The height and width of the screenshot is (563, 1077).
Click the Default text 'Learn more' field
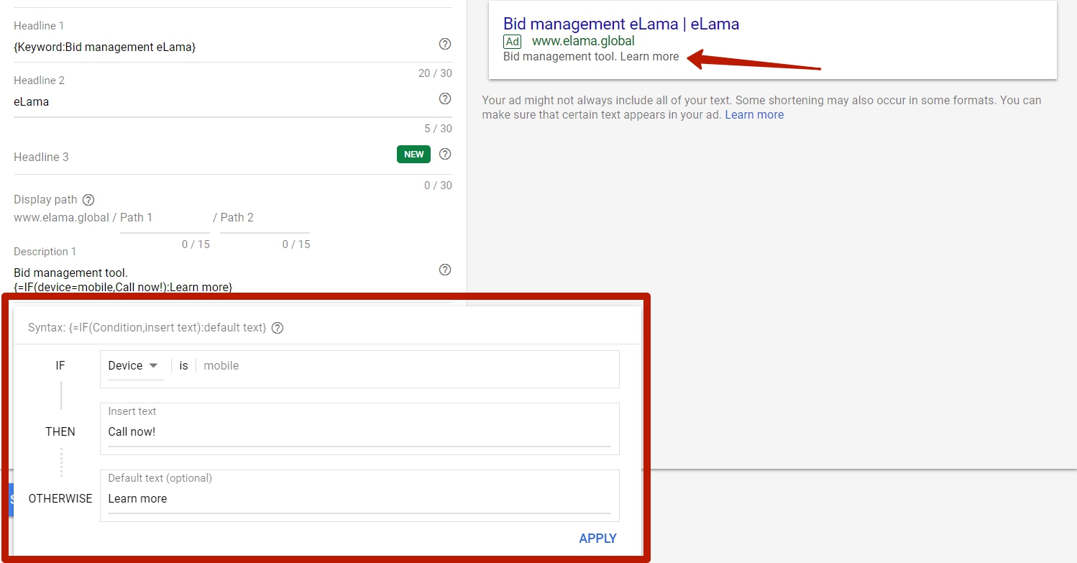click(359, 499)
